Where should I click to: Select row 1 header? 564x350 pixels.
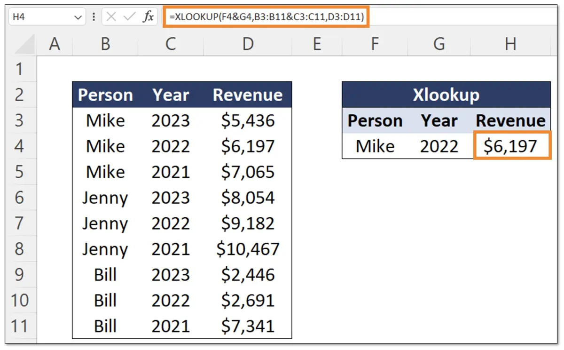(19, 69)
